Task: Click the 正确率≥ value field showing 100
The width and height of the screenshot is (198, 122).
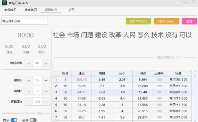Action: click(37, 102)
